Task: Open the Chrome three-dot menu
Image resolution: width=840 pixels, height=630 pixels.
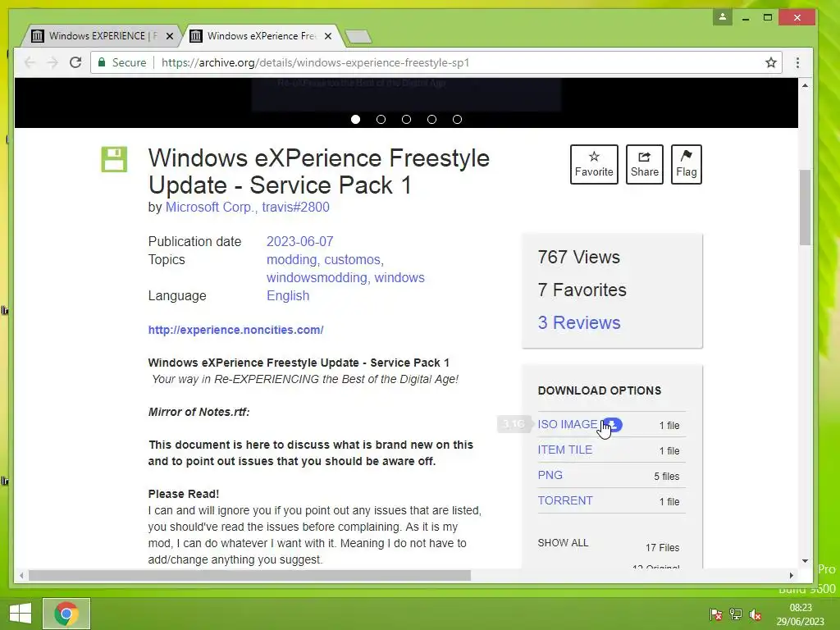Action: (797, 62)
